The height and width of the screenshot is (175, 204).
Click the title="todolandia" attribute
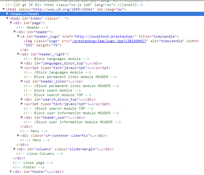(158, 36)
